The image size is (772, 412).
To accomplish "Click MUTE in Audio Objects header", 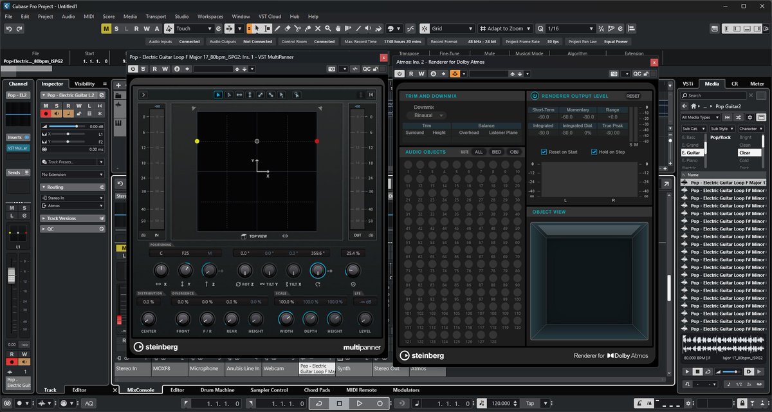I will tap(464, 152).
